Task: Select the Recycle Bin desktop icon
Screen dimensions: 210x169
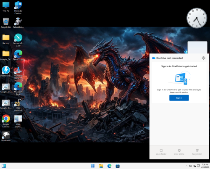Action: (6, 23)
